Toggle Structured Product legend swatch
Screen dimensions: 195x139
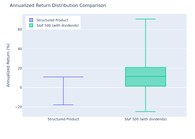(x=31, y=20)
